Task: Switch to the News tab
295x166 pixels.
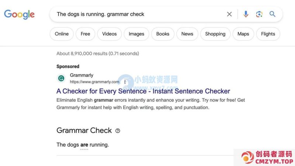Action: point(187,34)
